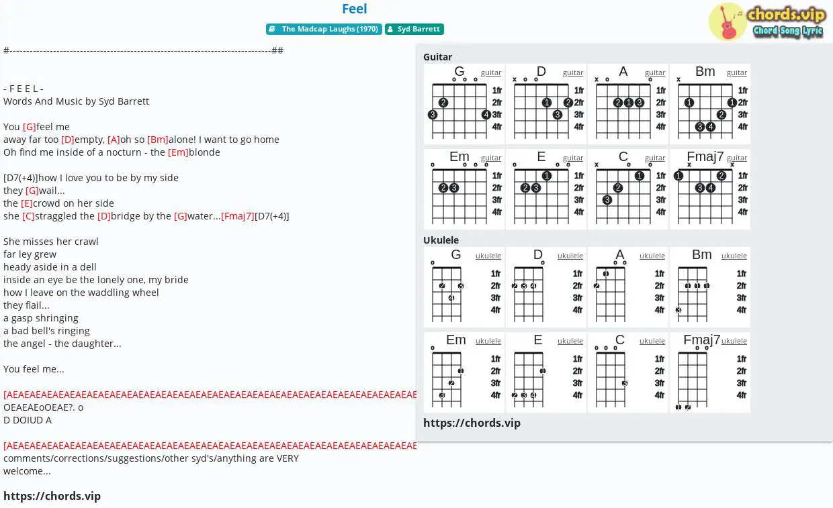This screenshot has height=508, width=833.
Task: Click the Feel song title
Action: click(354, 9)
